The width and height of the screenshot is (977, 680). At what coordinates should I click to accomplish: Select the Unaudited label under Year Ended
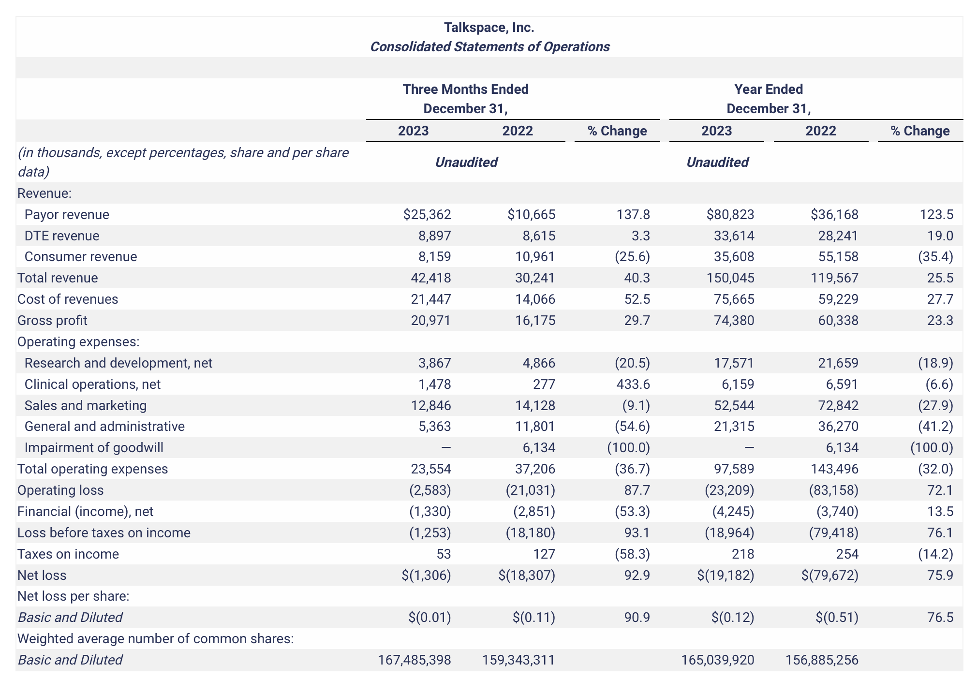718,162
